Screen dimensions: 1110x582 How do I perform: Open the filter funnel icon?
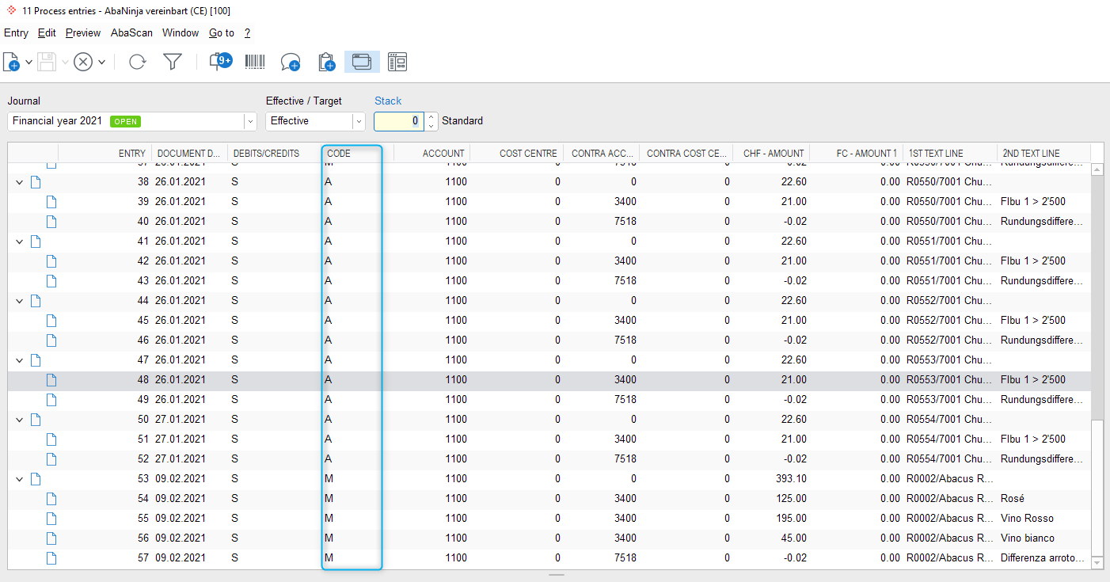[173, 62]
